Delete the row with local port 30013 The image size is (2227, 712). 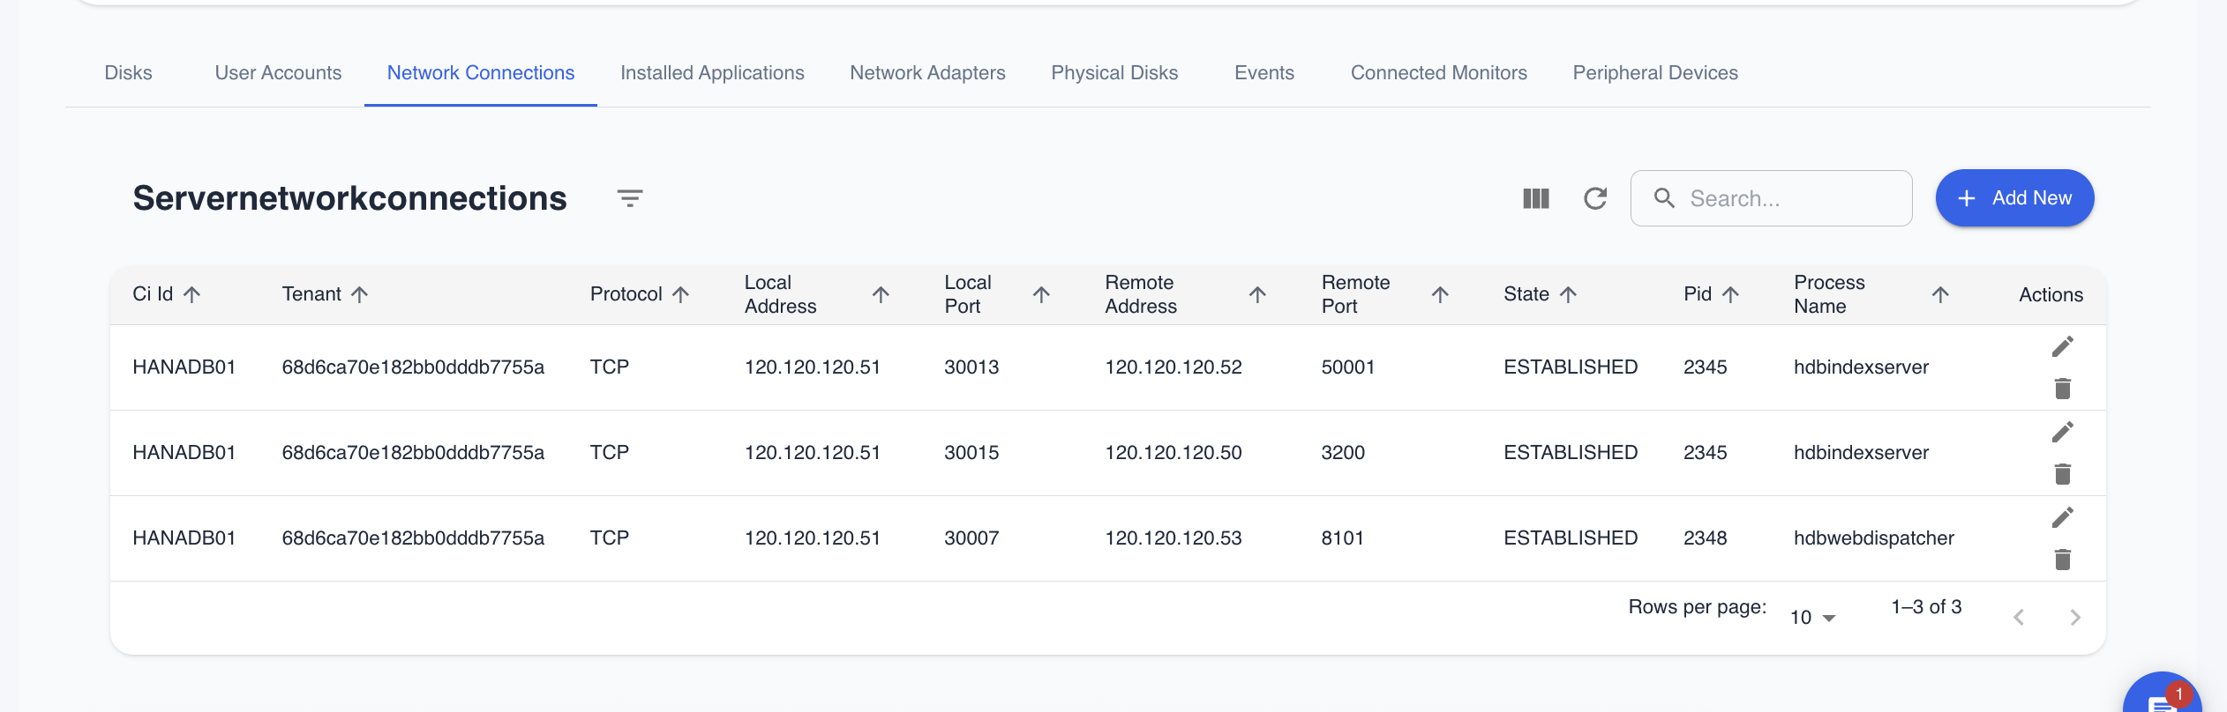[2062, 389]
